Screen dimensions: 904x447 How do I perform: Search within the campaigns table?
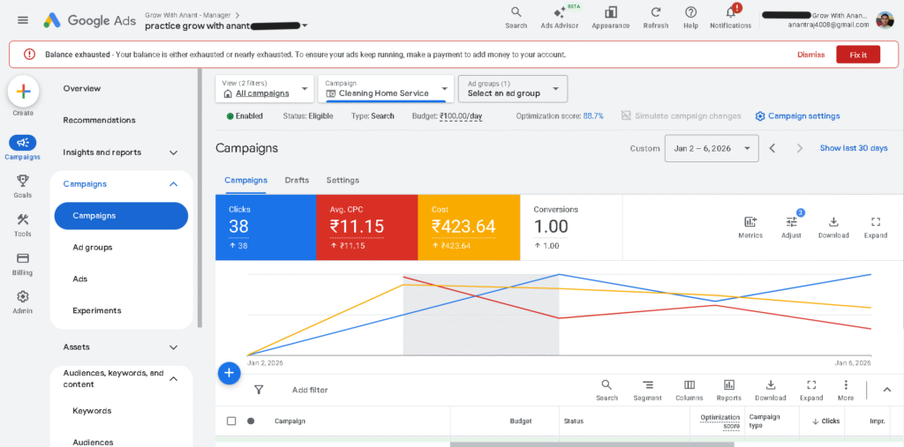(x=606, y=391)
